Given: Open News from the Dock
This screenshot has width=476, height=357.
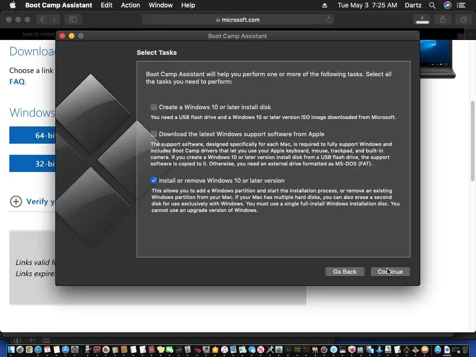Looking at the screenshot, I should coord(261,350).
